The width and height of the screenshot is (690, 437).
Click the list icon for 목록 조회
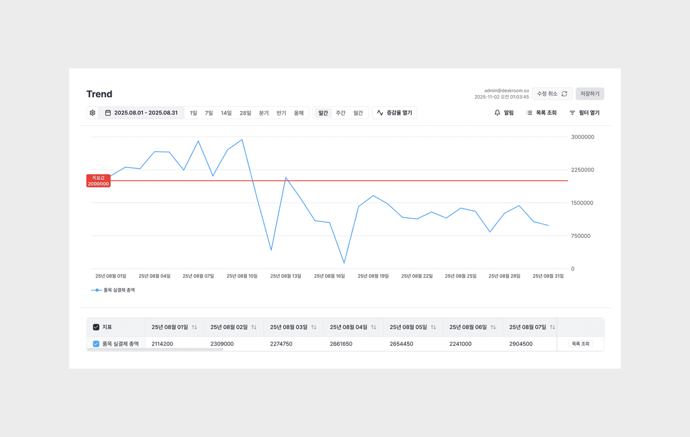529,113
